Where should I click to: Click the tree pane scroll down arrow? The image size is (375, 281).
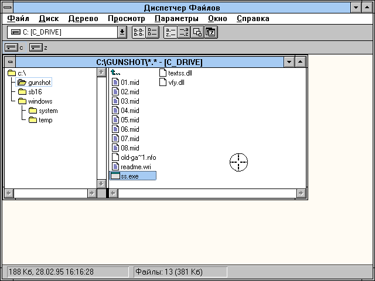pos(101,183)
